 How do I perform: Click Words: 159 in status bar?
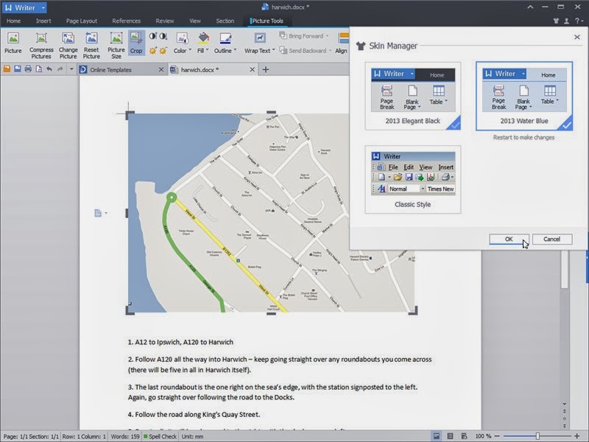(125, 436)
